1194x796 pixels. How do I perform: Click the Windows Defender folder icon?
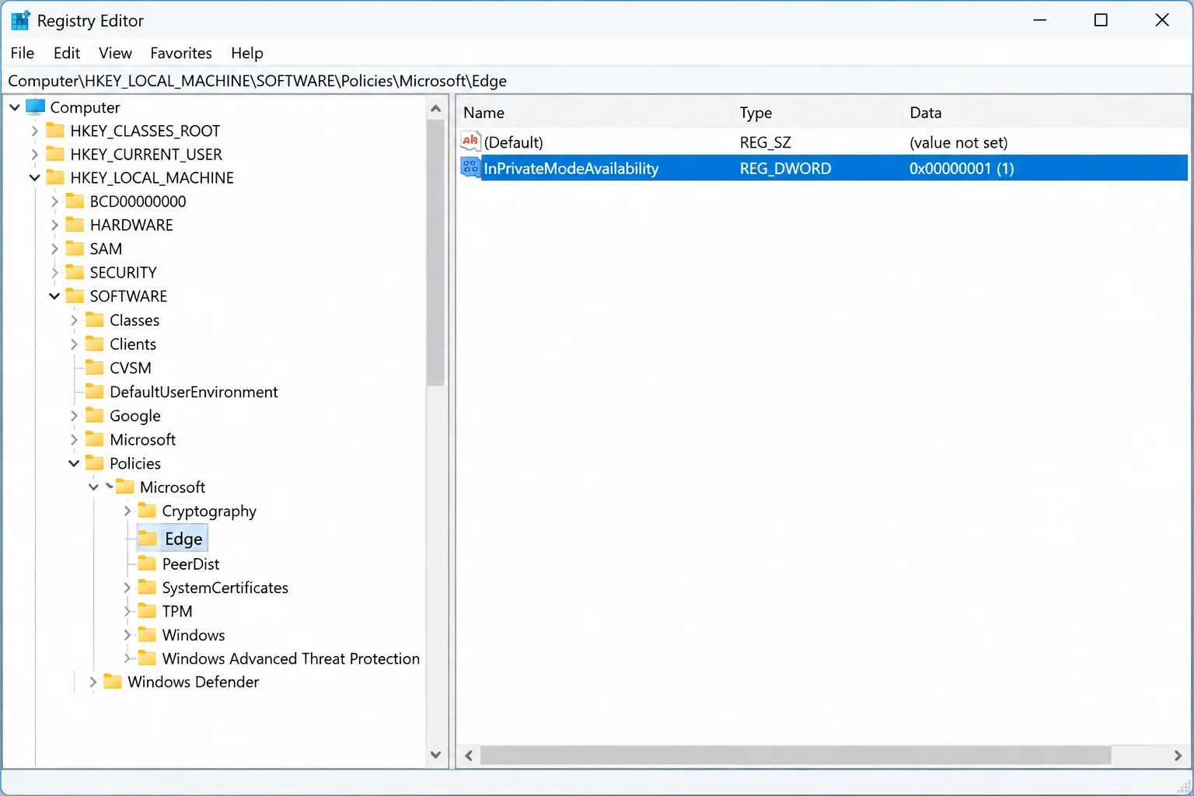(x=113, y=682)
